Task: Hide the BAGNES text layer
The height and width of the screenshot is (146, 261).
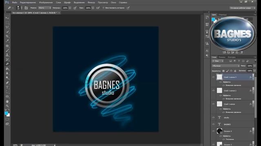Action: (x=213, y=125)
